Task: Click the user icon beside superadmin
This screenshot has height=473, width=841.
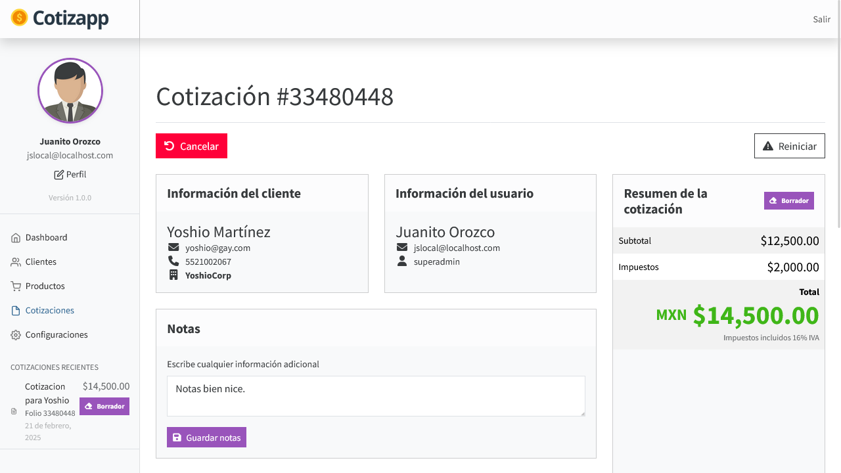Action: [402, 261]
